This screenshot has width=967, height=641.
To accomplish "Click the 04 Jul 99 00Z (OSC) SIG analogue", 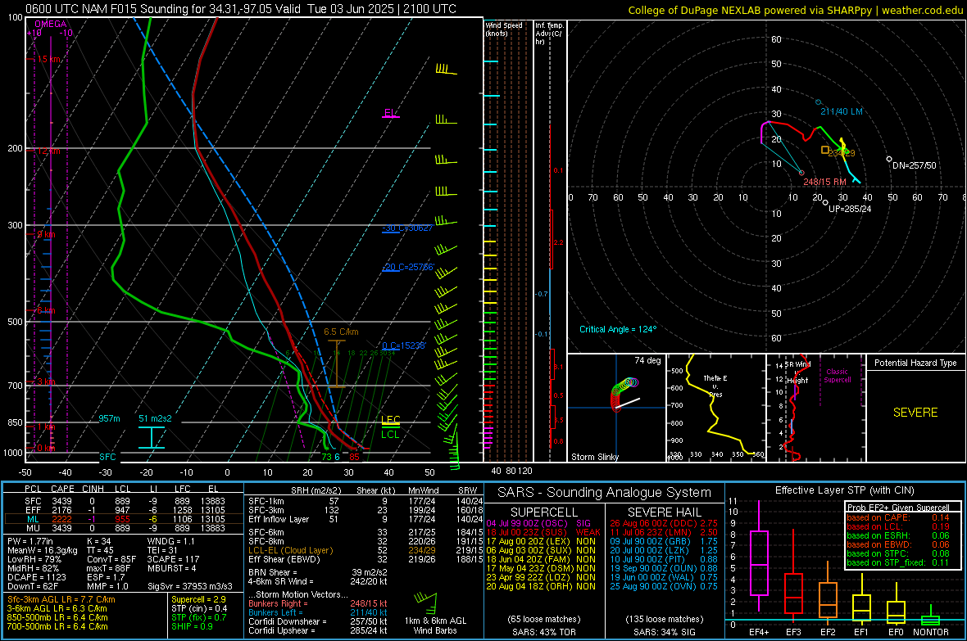I will click(x=538, y=523).
